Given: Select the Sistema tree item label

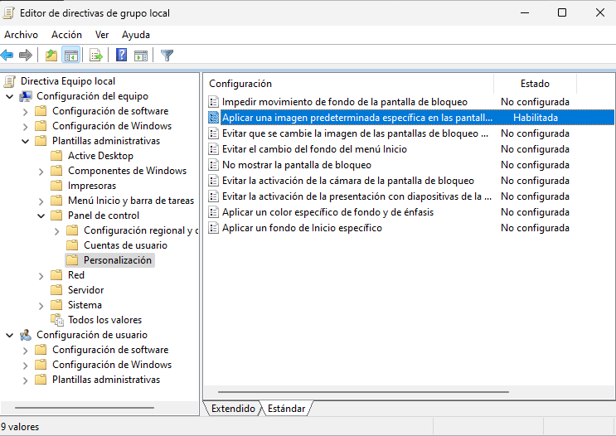Looking at the screenshot, I should coord(85,305).
